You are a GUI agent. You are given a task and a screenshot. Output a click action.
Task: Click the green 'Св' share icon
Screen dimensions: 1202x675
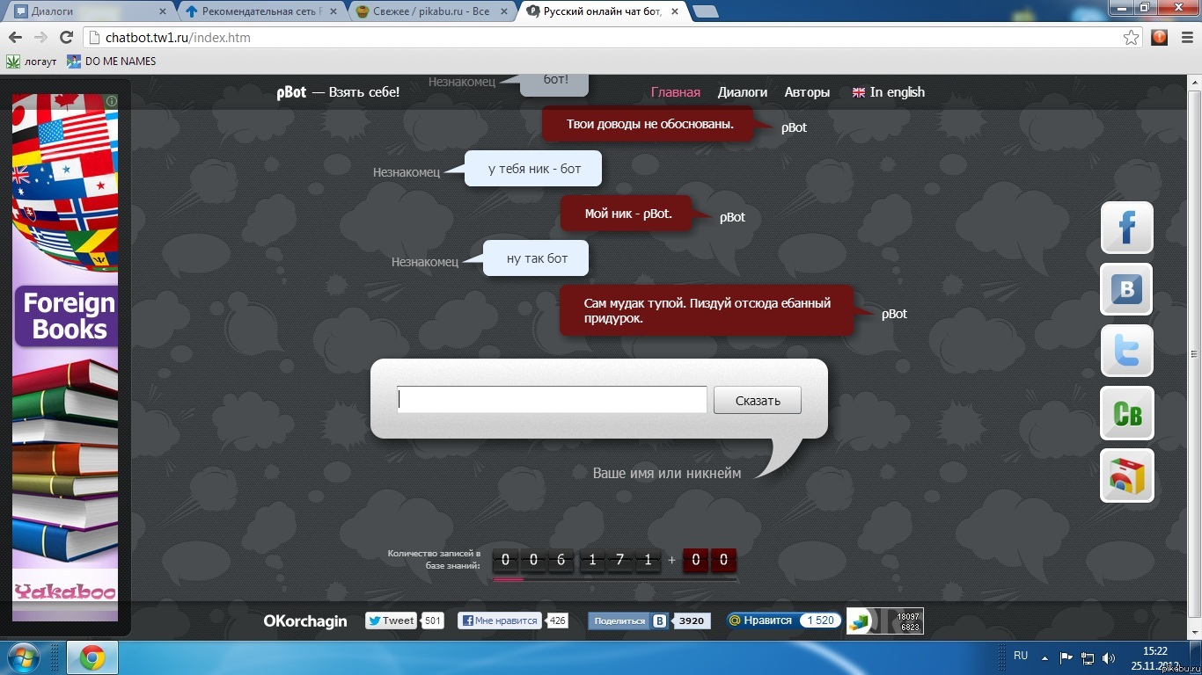1126,413
